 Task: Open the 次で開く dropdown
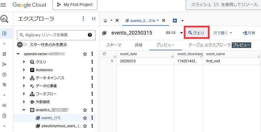pyautogui.click(x=223, y=33)
